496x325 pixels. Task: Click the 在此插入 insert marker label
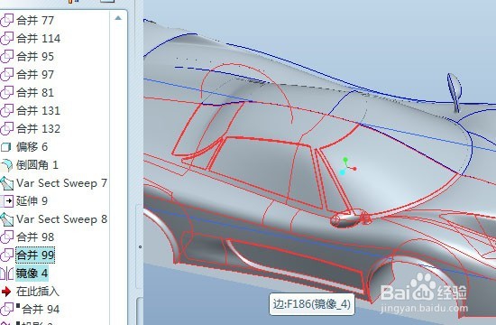tap(38, 292)
